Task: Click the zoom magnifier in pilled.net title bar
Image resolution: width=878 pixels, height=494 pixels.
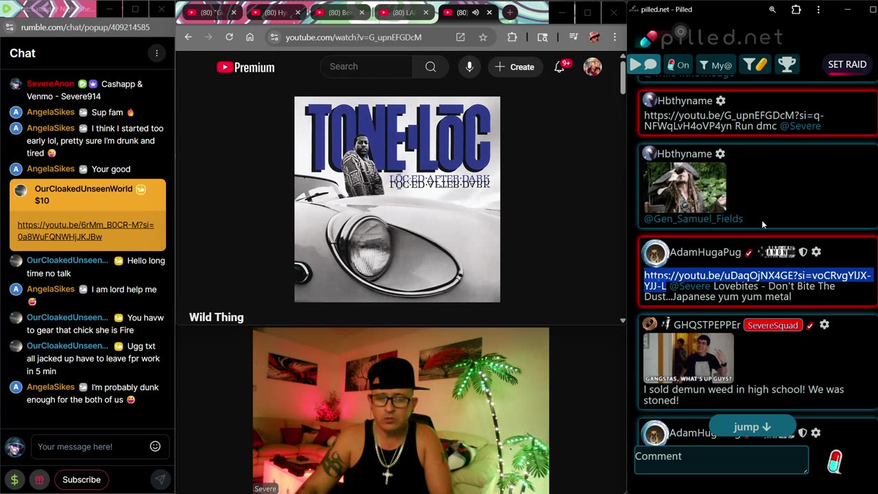Action: 772,10
